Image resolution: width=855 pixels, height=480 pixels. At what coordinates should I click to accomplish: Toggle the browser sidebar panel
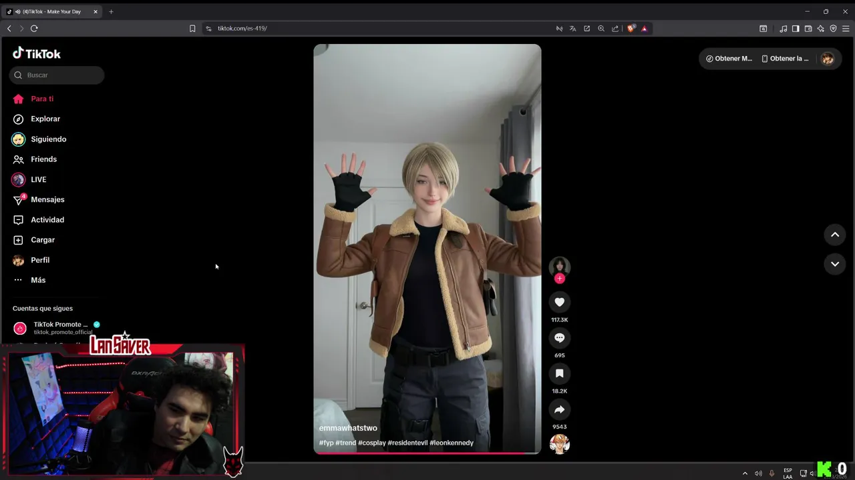[x=796, y=29]
